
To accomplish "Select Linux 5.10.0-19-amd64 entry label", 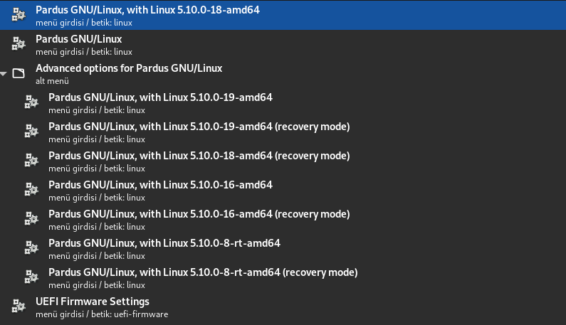I will (160, 97).
